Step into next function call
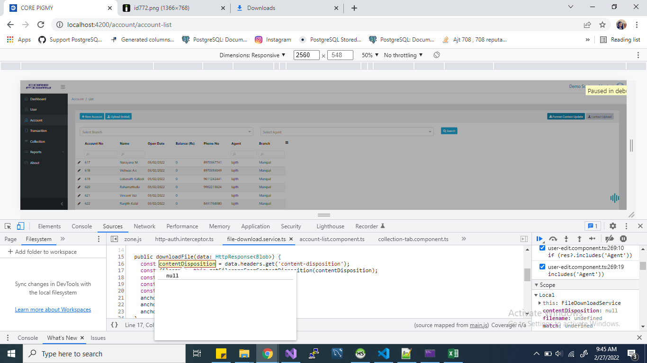 coord(566,239)
